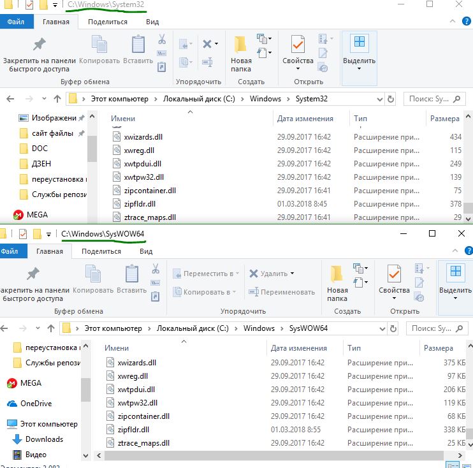Open Файл tab in System32 window
The width and height of the screenshot is (473, 468).
point(17,22)
